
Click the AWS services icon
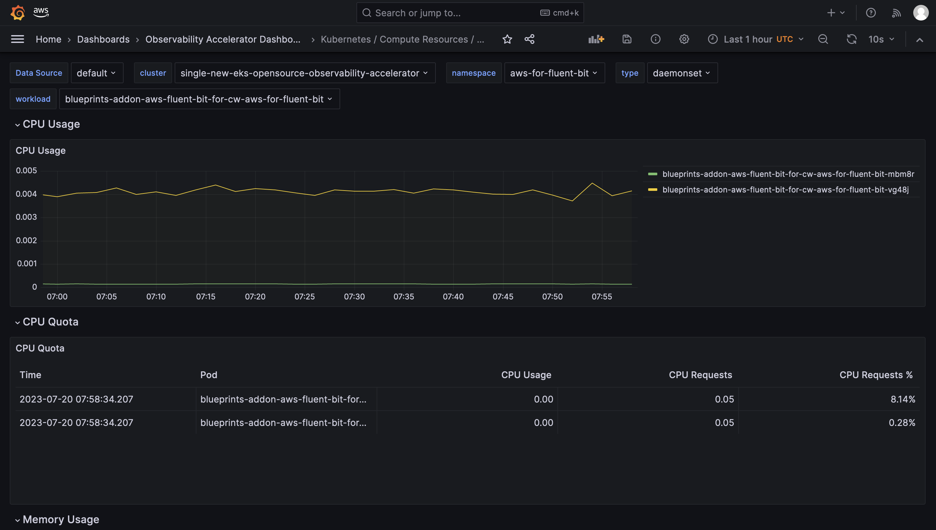click(40, 12)
